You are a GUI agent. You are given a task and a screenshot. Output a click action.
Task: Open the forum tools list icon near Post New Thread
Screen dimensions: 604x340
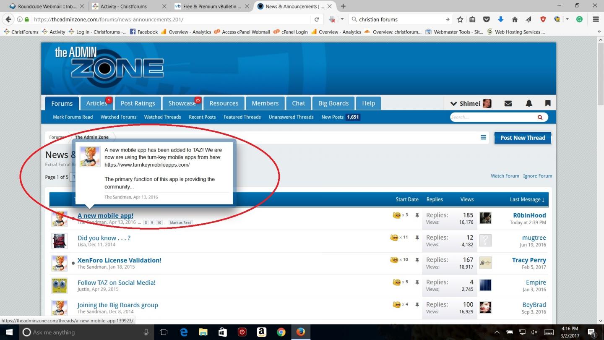pyautogui.click(x=483, y=137)
